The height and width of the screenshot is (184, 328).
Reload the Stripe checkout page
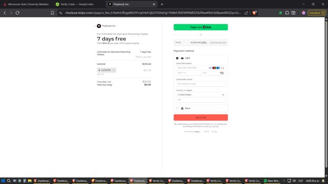coord(17,13)
